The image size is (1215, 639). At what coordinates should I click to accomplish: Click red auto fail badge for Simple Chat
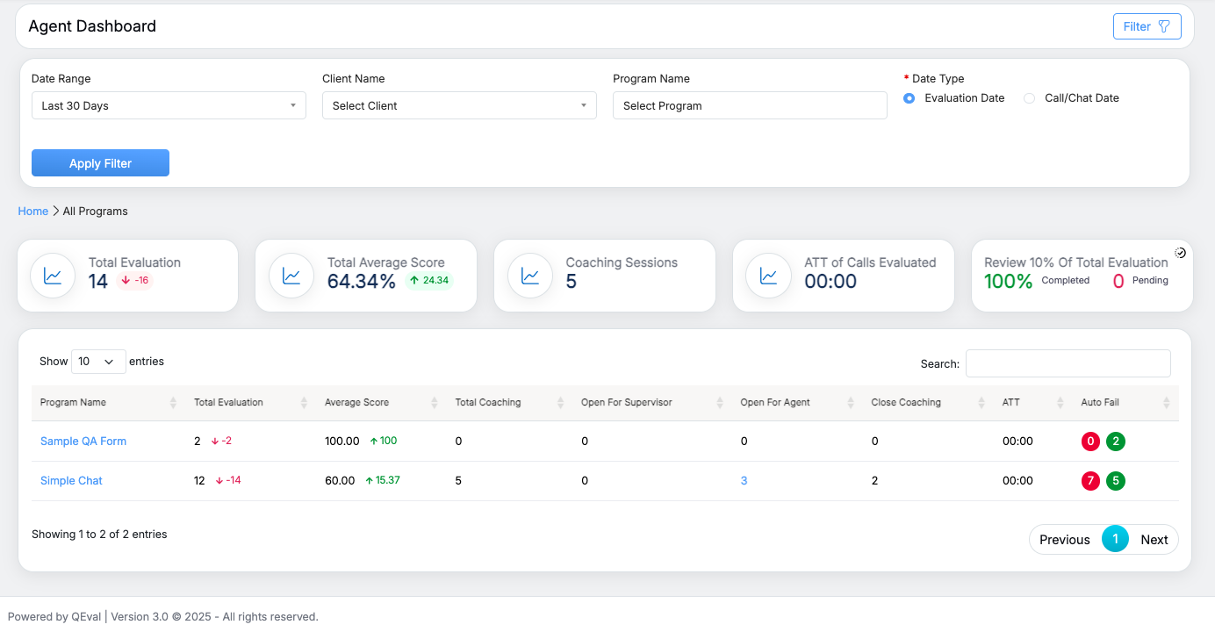tap(1090, 481)
